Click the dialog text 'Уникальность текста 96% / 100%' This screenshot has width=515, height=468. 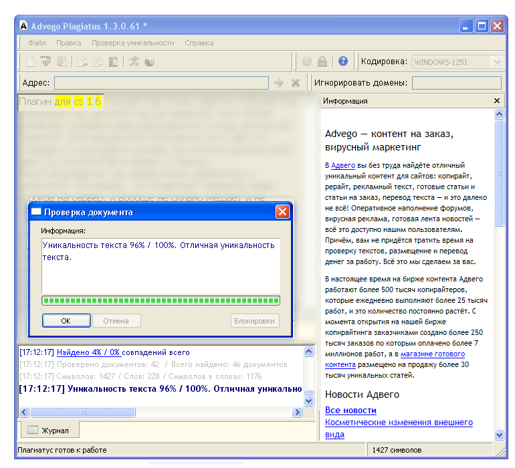[x=110, y=245]
